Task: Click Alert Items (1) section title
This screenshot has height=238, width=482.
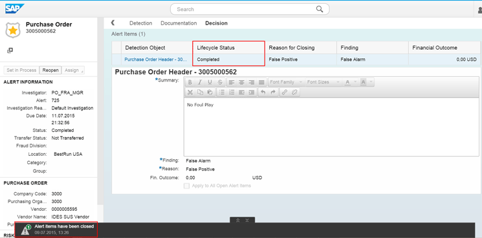Action: tap(128, 34)
